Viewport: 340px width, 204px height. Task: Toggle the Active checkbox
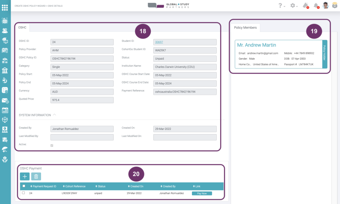pyautogui.click(x=52, y=145)
